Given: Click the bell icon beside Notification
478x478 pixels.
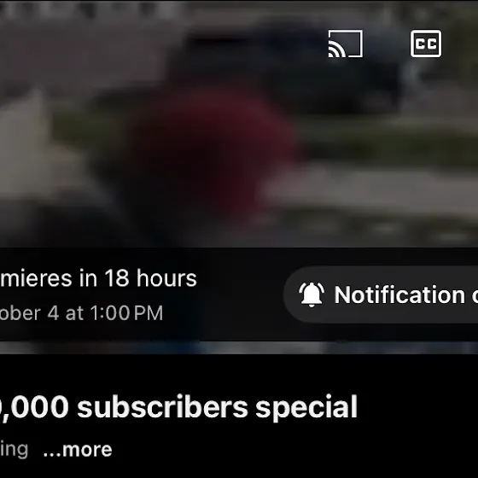Looking at the screenshot, I should (x=312, y=294).
